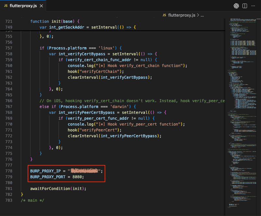Split the editor with the split icon
This screenshot has height=216, width=261.
(245, 6)
